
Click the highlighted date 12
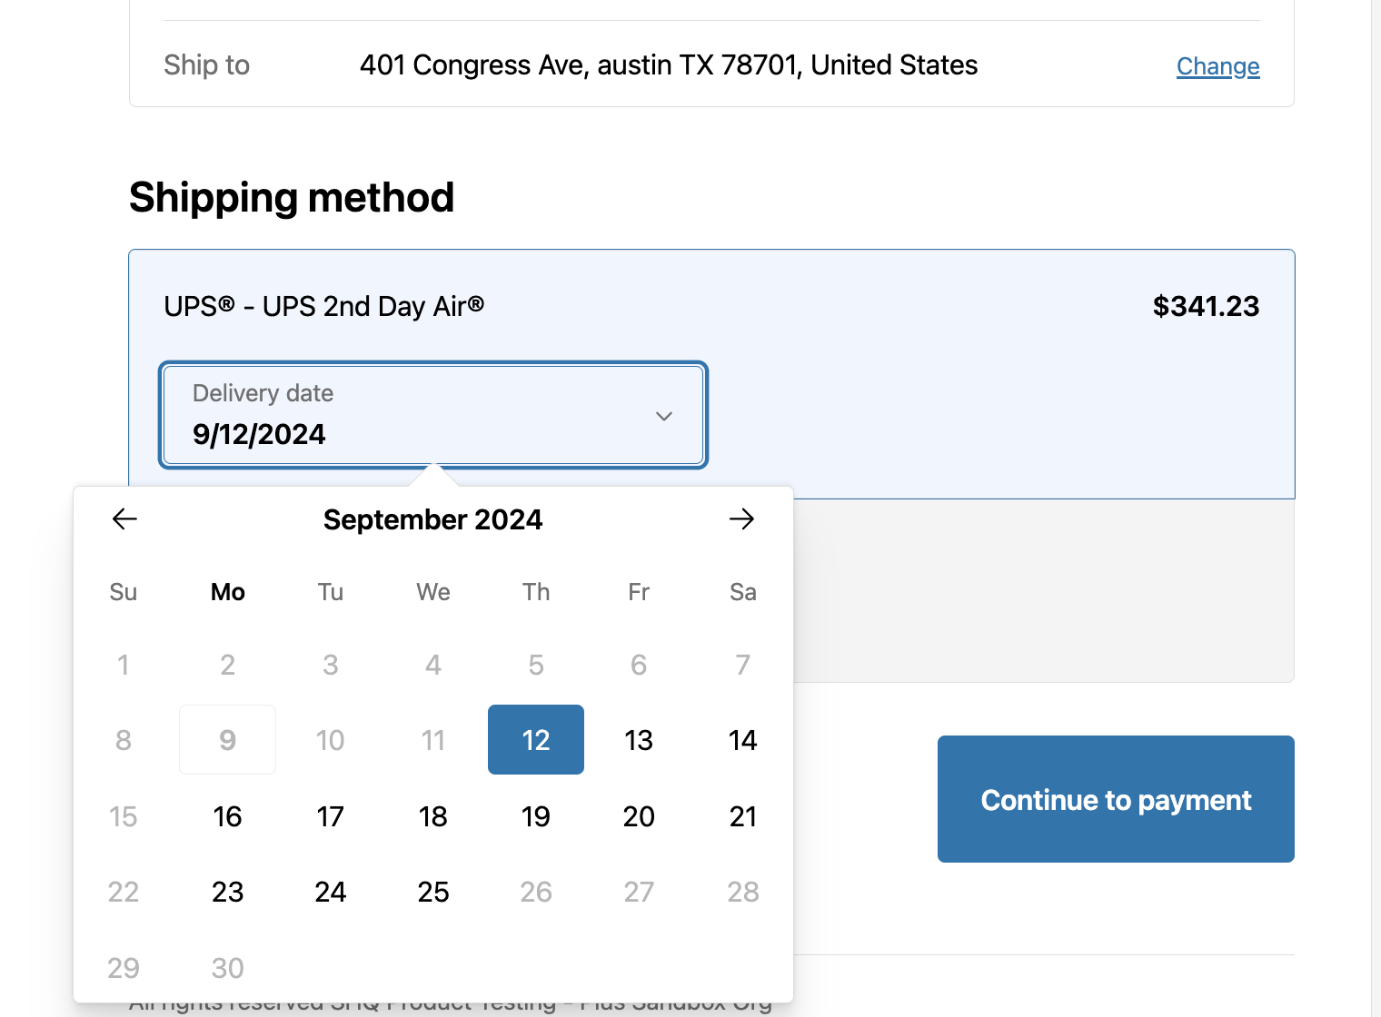pos(536,740)
